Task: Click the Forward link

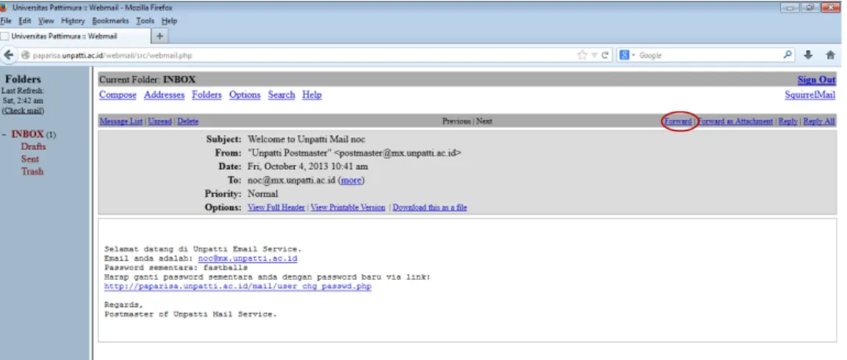Action: tap(678, 121)
